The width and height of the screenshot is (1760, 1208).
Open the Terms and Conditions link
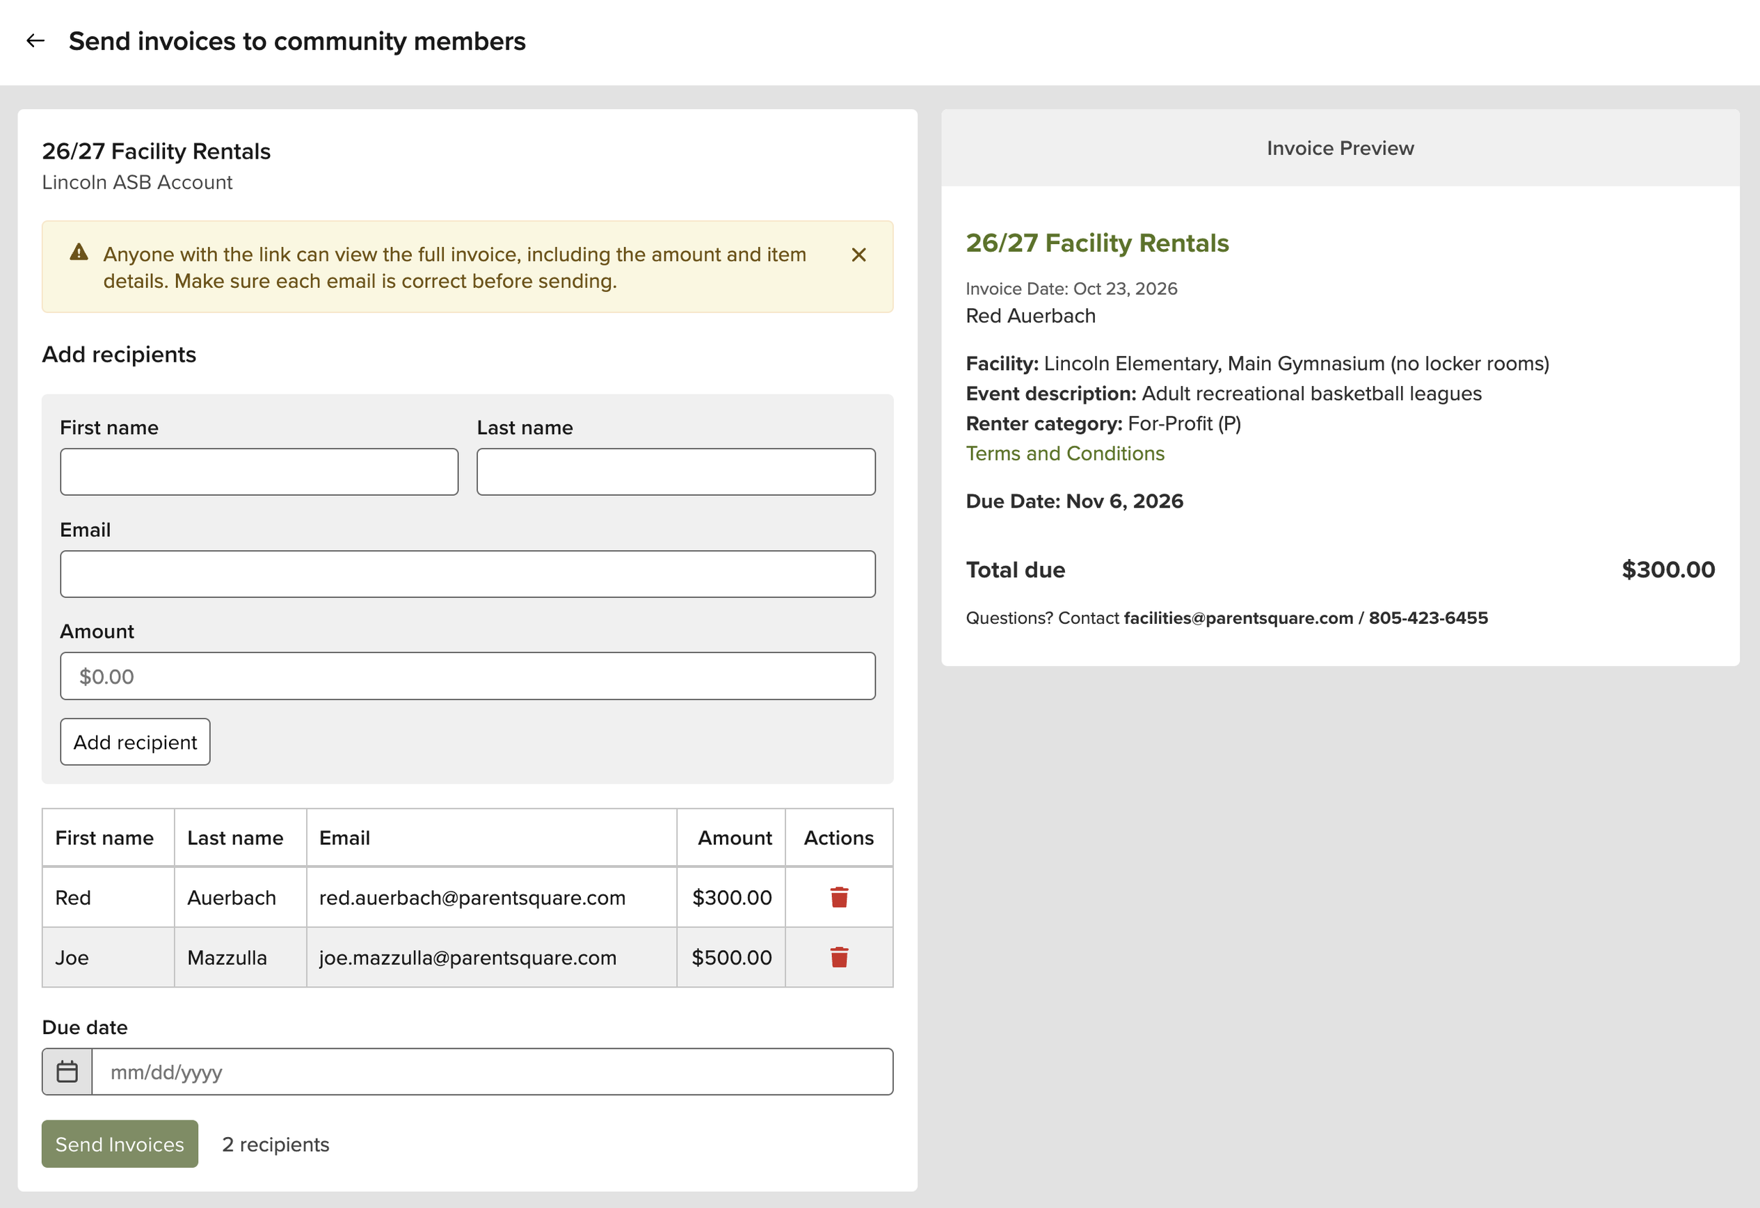pyautogui.click(x=1065, y=453)
